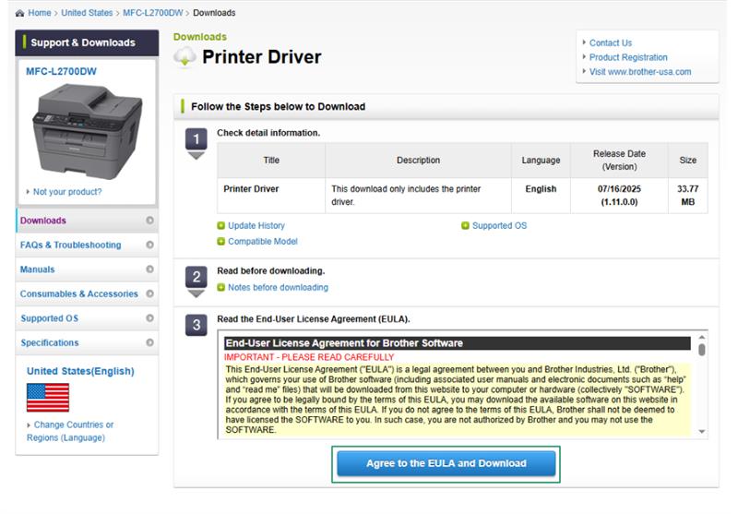Click green plus icon beside Compatible Model
The width and height of the screenshot is (738, 514).
[220, 242]
